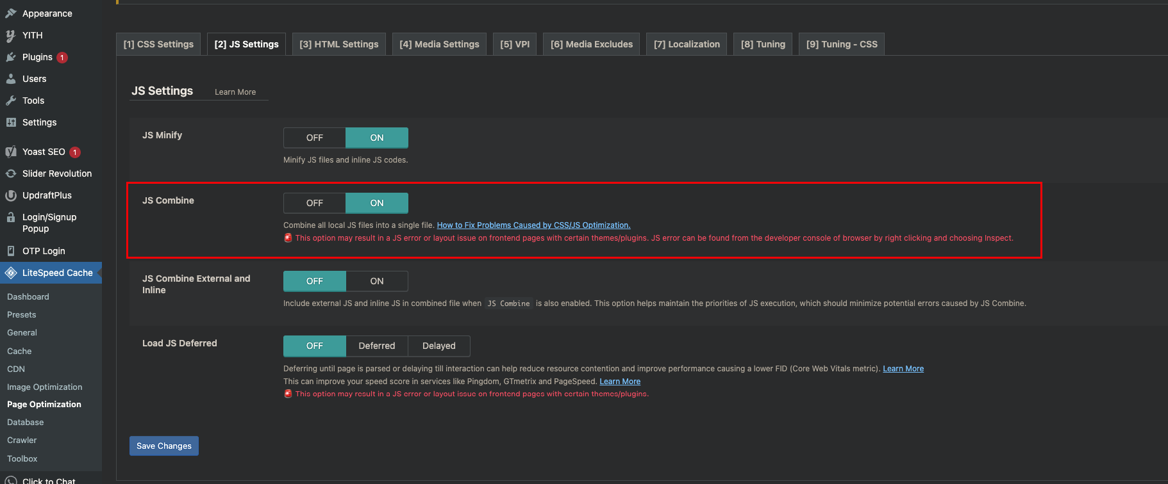Go to General submenu
Screen dimensions: 1168x484
[x=22, y=332]
